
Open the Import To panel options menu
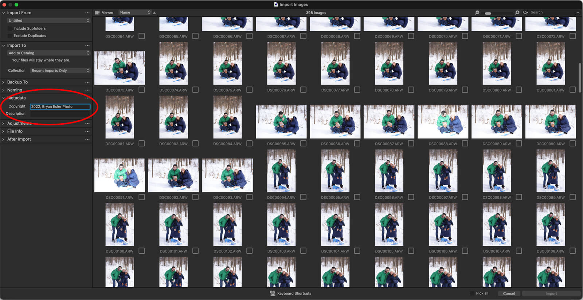[87, 46]
